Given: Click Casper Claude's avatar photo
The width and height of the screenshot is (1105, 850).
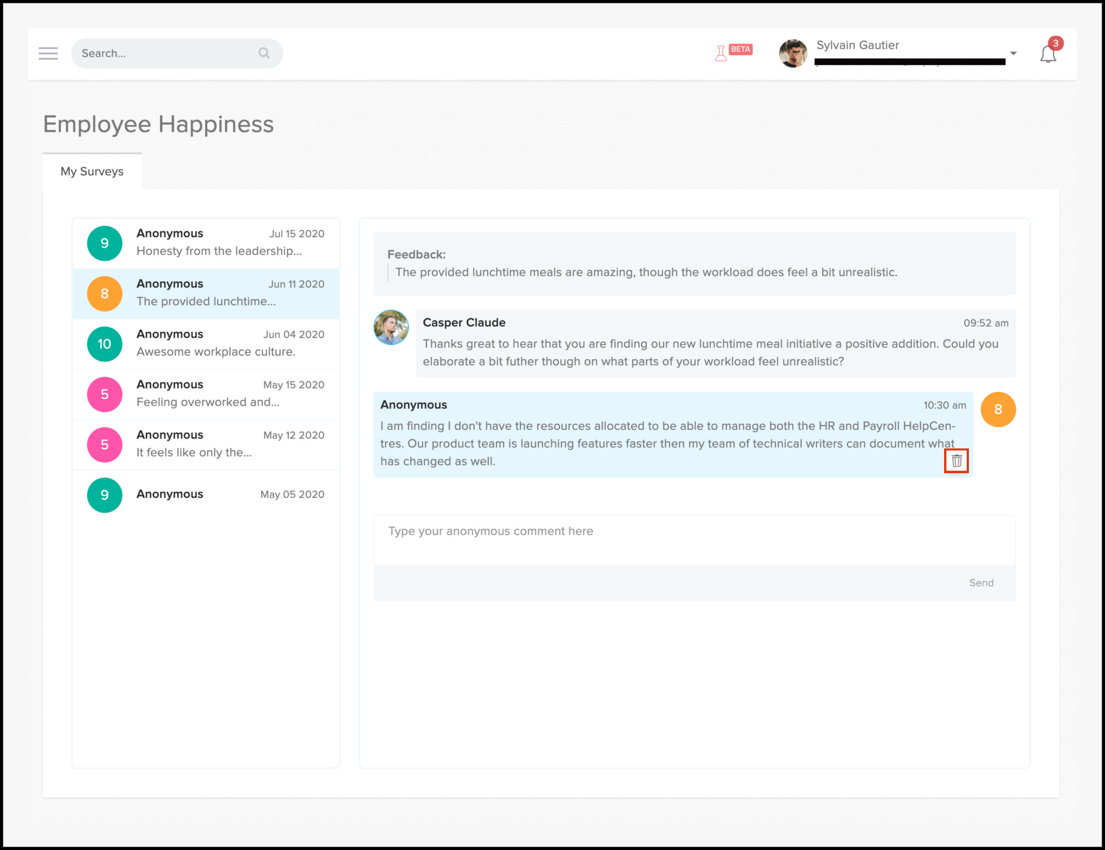Looking at the screenshot, I should 391,327.
